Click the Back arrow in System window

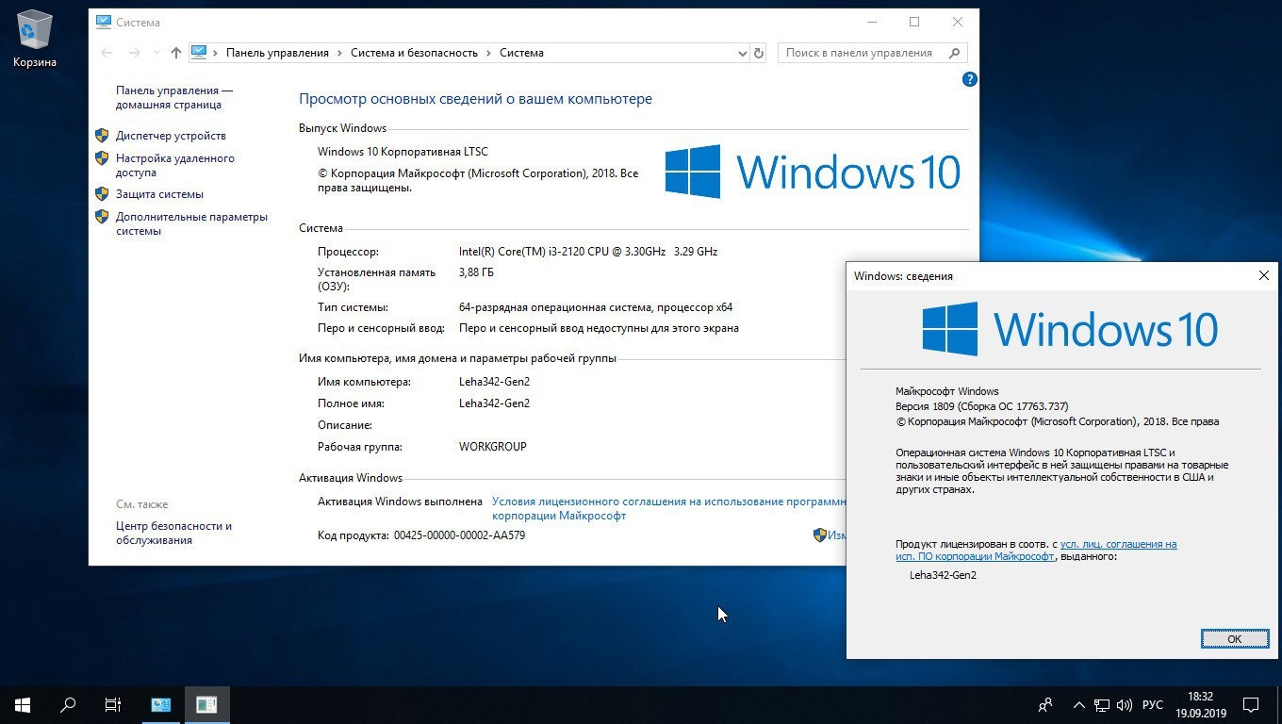(107, 53)
